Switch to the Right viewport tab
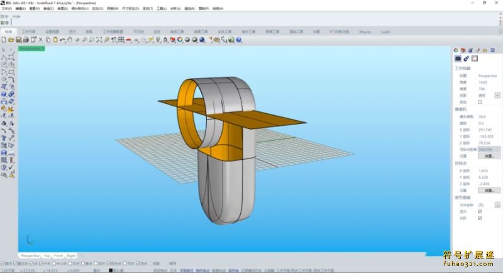Screen dimensions: 503x273 (x=71, y=255)
